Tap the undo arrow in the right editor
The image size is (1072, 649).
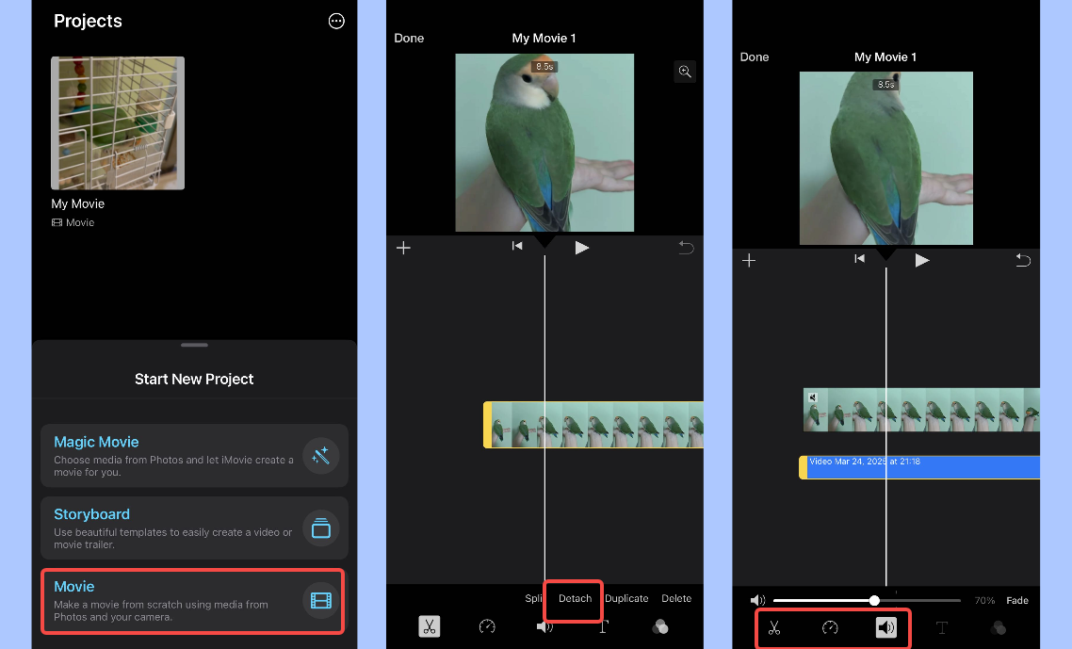1023,260
